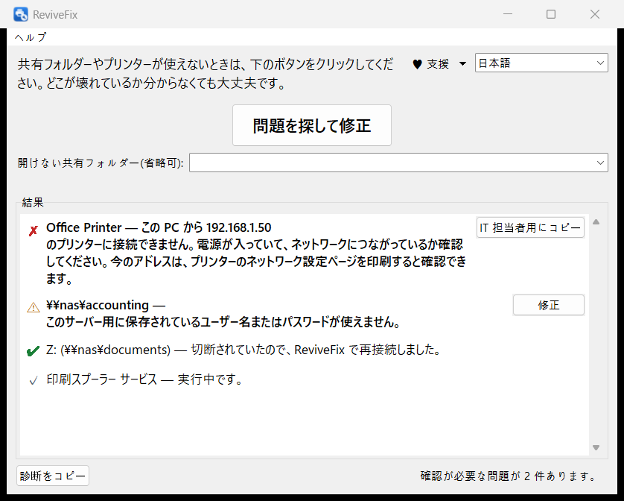624x501 pixels.
Task: Minimize the ReviveFix window
Action: [507, 14]
